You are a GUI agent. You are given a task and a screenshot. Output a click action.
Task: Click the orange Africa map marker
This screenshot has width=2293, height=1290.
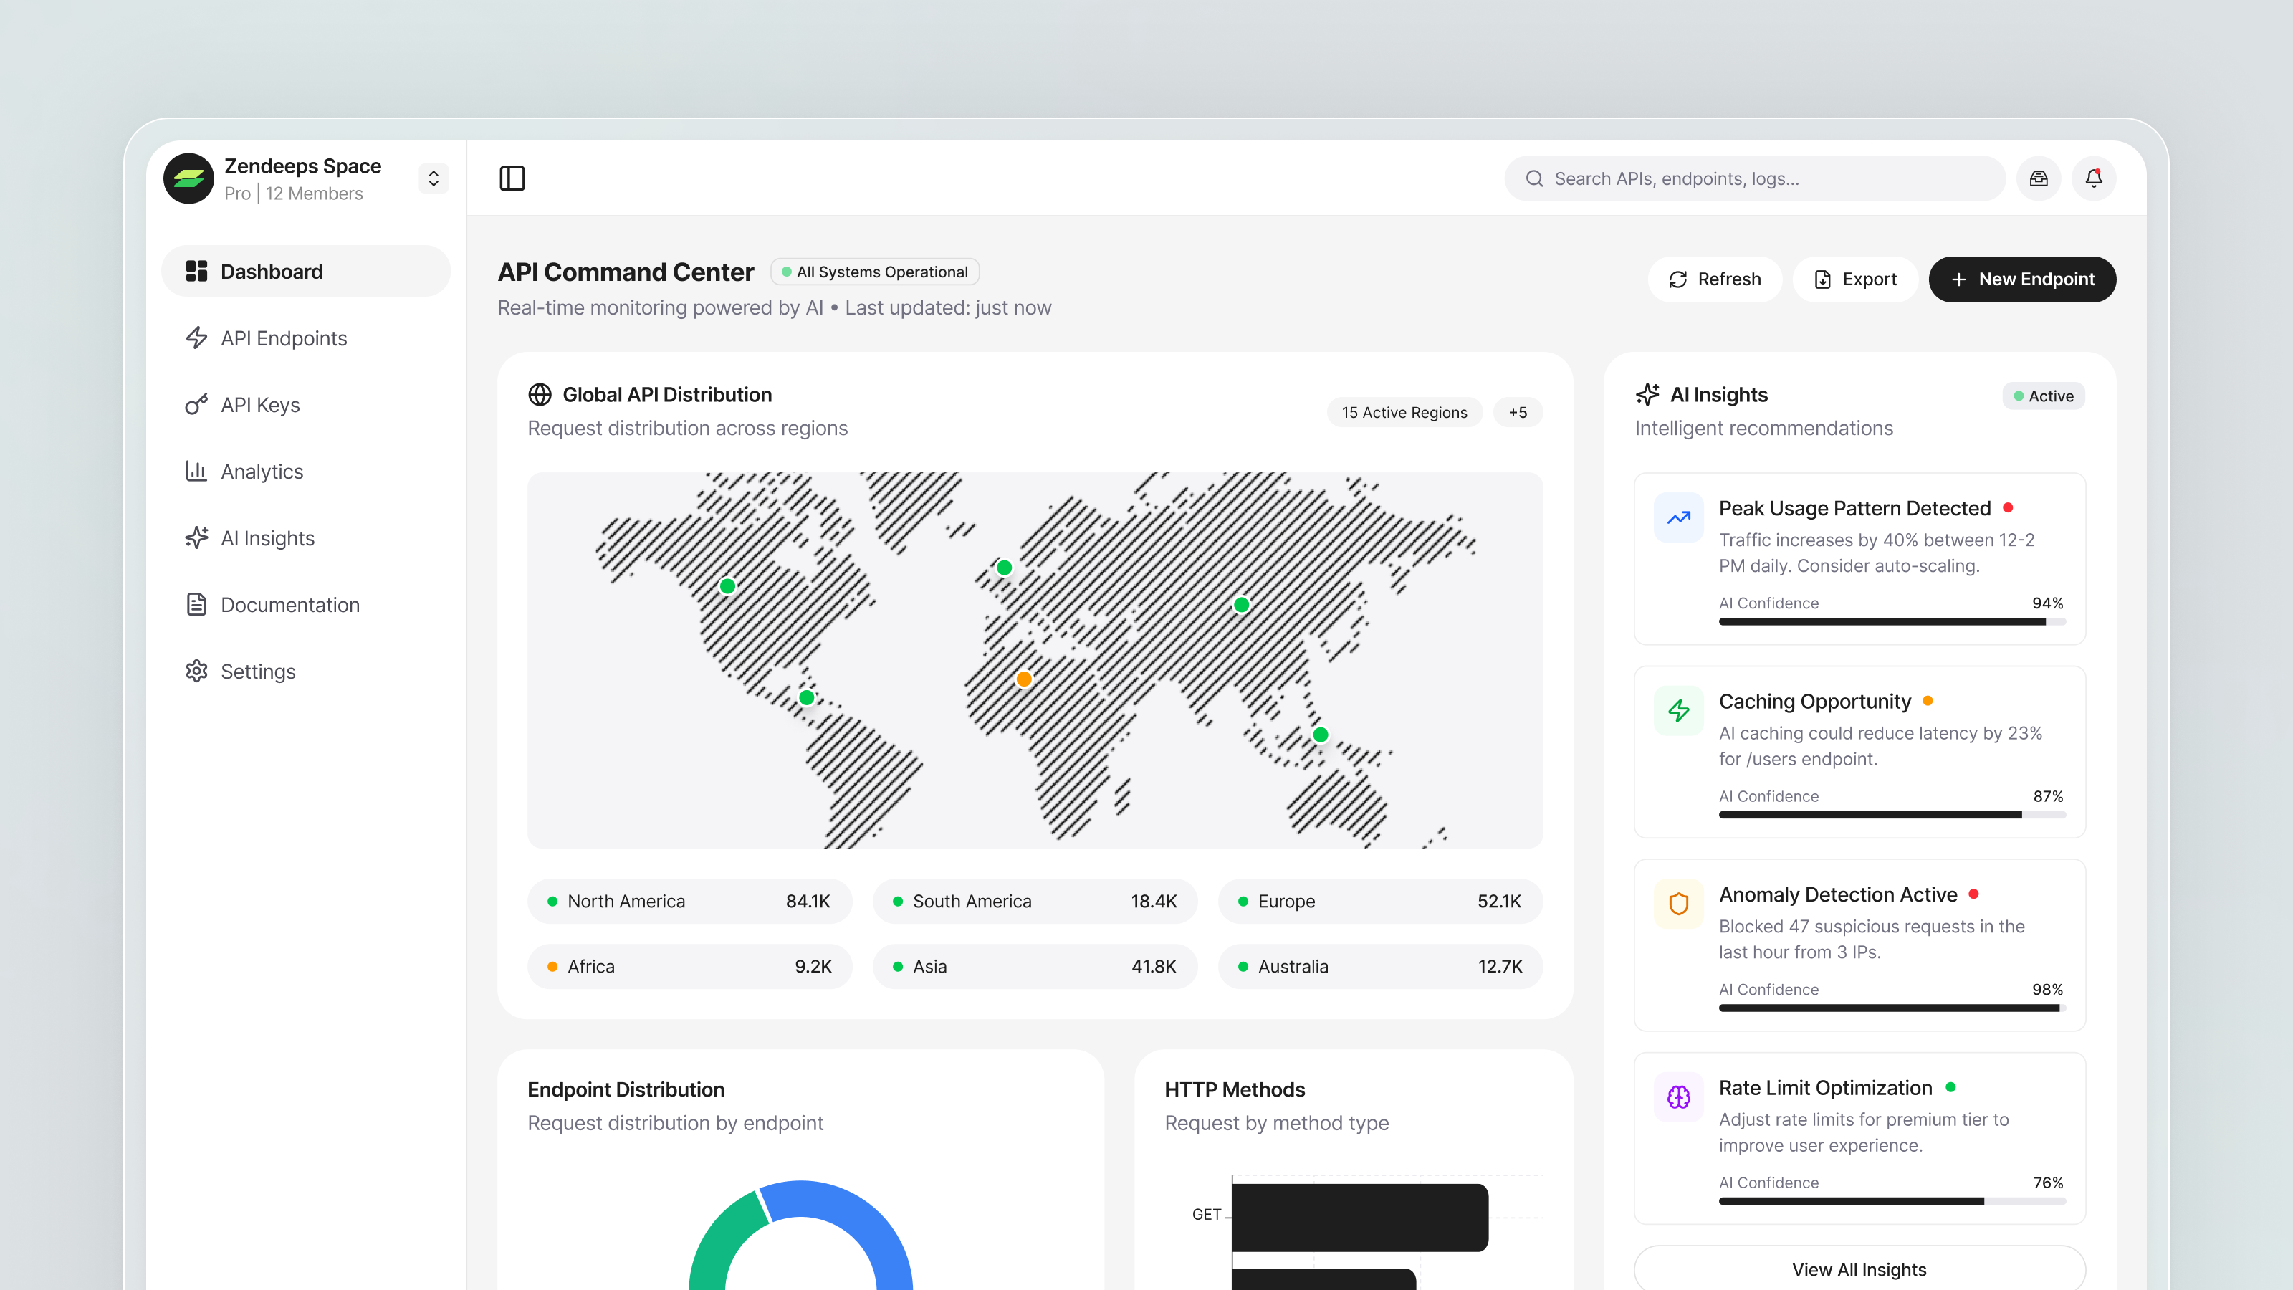1024,679
